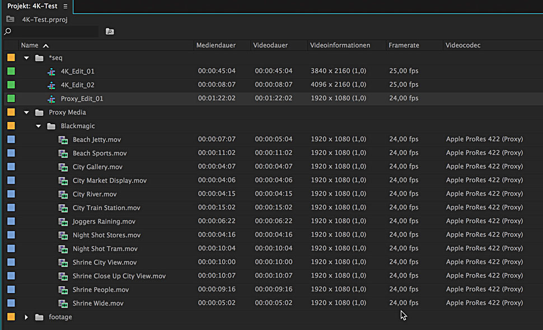
Task: Click the orange label swatch of footage bin
Action: [11, 317]
